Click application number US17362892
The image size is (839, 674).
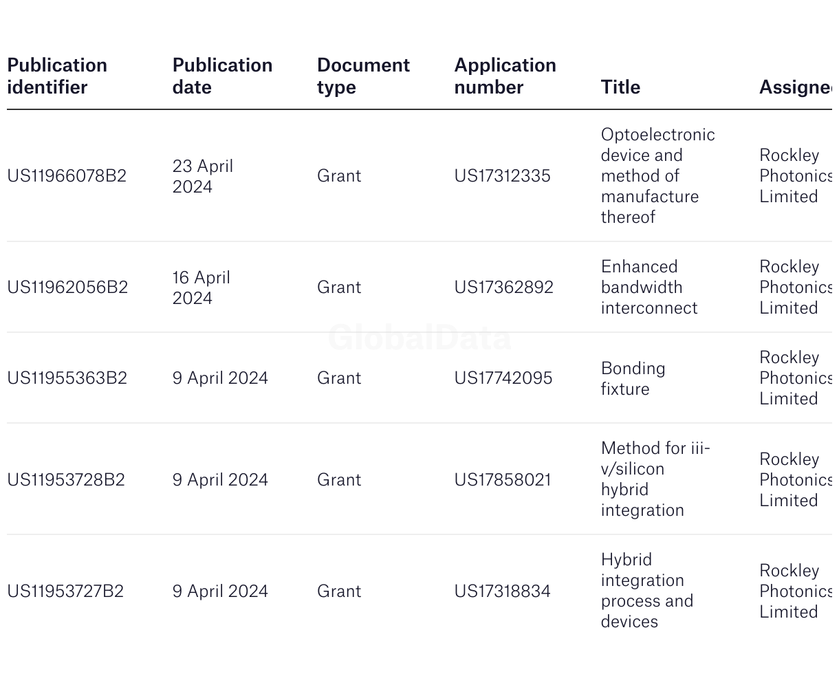[x=503, y=287]
